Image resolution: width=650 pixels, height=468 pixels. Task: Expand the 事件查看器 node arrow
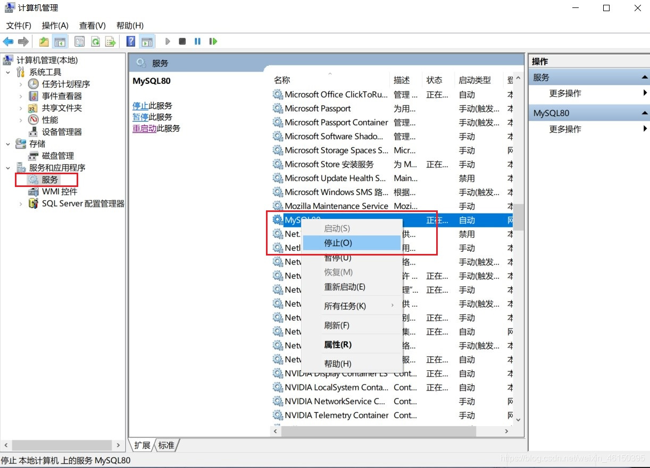(21, 96)
